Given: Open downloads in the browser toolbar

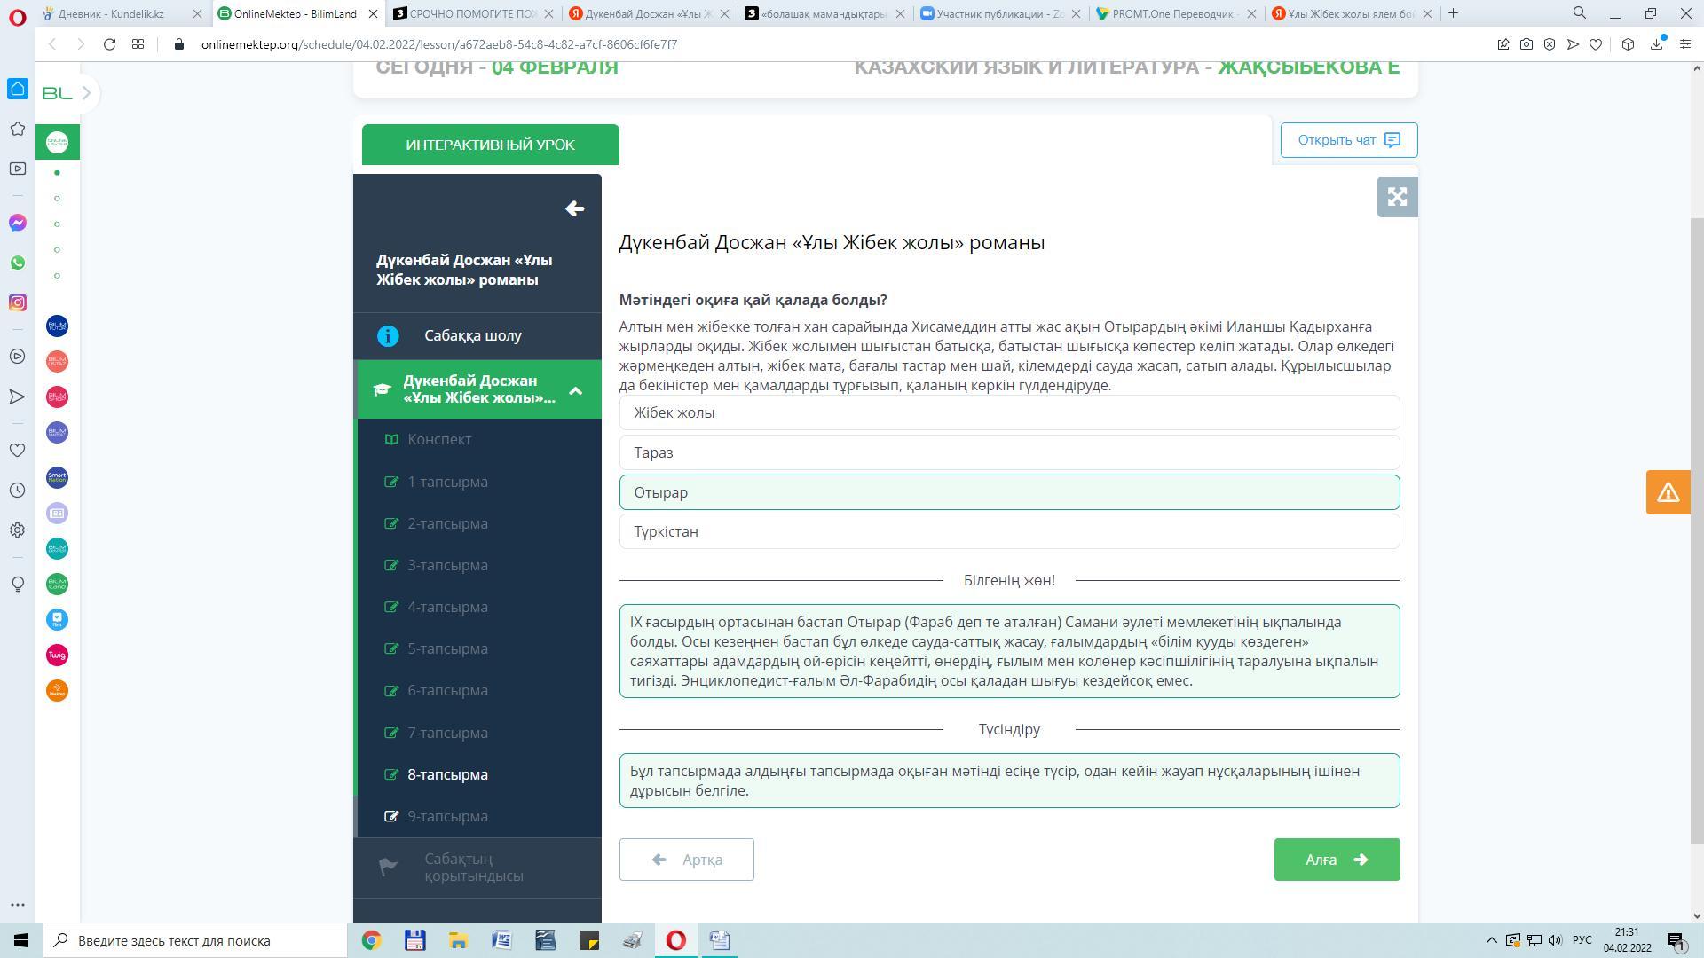Looking at the screenshot, I should (1656, 44).
